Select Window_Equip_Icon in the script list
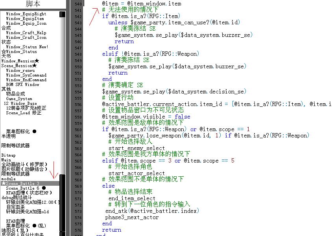The width and height of the screenshot is (332, 236). pos(26,23)
